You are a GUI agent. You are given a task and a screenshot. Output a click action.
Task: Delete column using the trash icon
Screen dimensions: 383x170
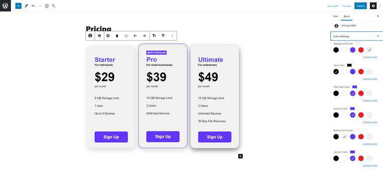[117, 36]
